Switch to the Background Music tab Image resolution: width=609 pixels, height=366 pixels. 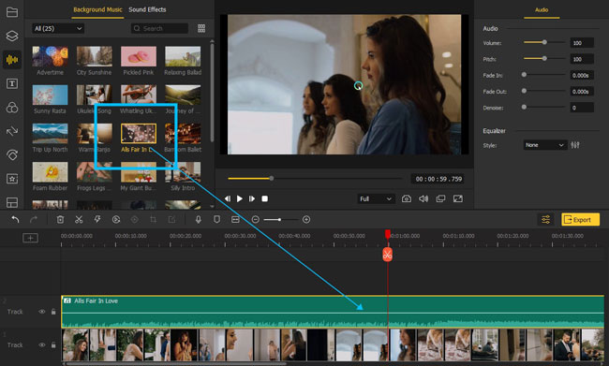click(97, 9)
